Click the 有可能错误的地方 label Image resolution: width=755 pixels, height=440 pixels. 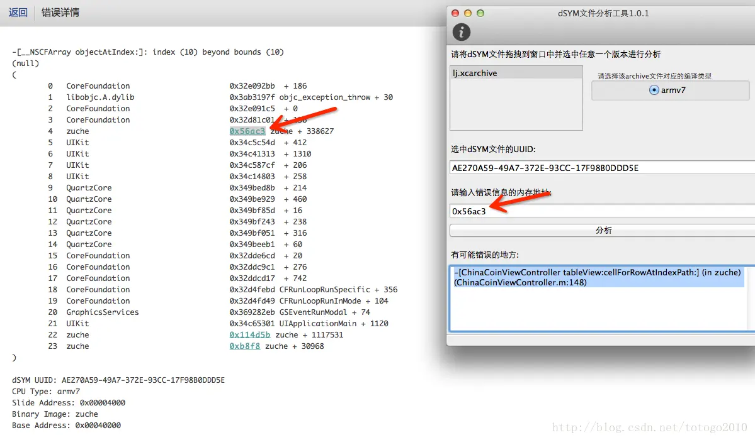[x=485, y=255]
